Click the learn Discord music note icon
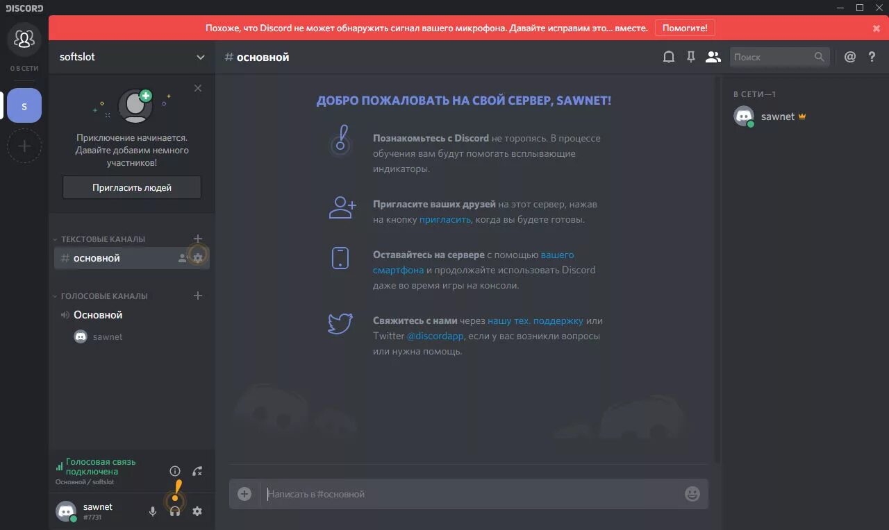The width and height of the screenshot is (889, 530). pos(340,141)
